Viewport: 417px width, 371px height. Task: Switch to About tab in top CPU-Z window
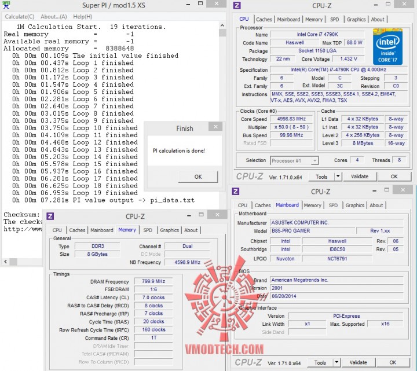(378, 20)
